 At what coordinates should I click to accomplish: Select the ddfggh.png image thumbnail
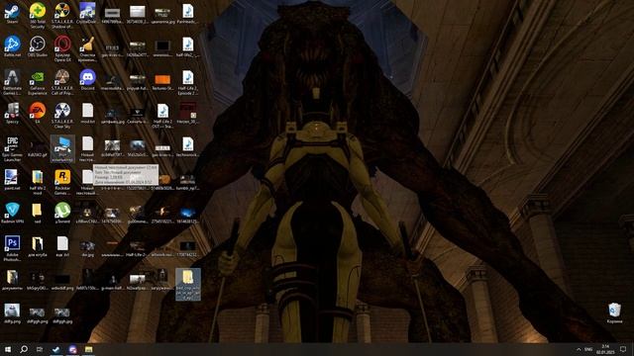point(38,313)
